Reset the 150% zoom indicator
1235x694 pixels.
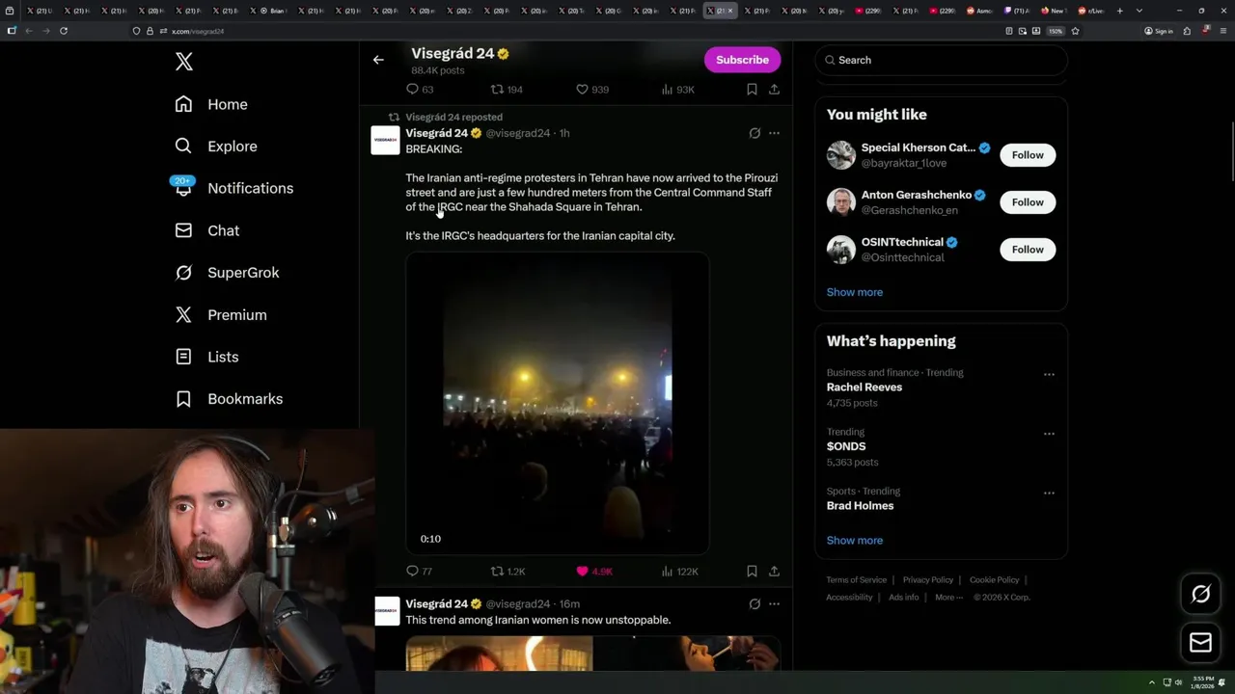(x=1056, y=31)
